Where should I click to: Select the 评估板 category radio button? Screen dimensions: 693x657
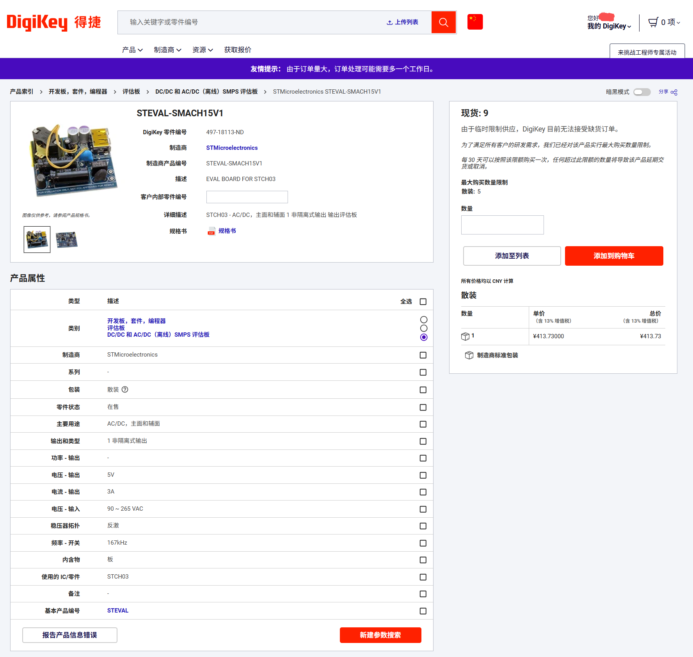point(424,328)
